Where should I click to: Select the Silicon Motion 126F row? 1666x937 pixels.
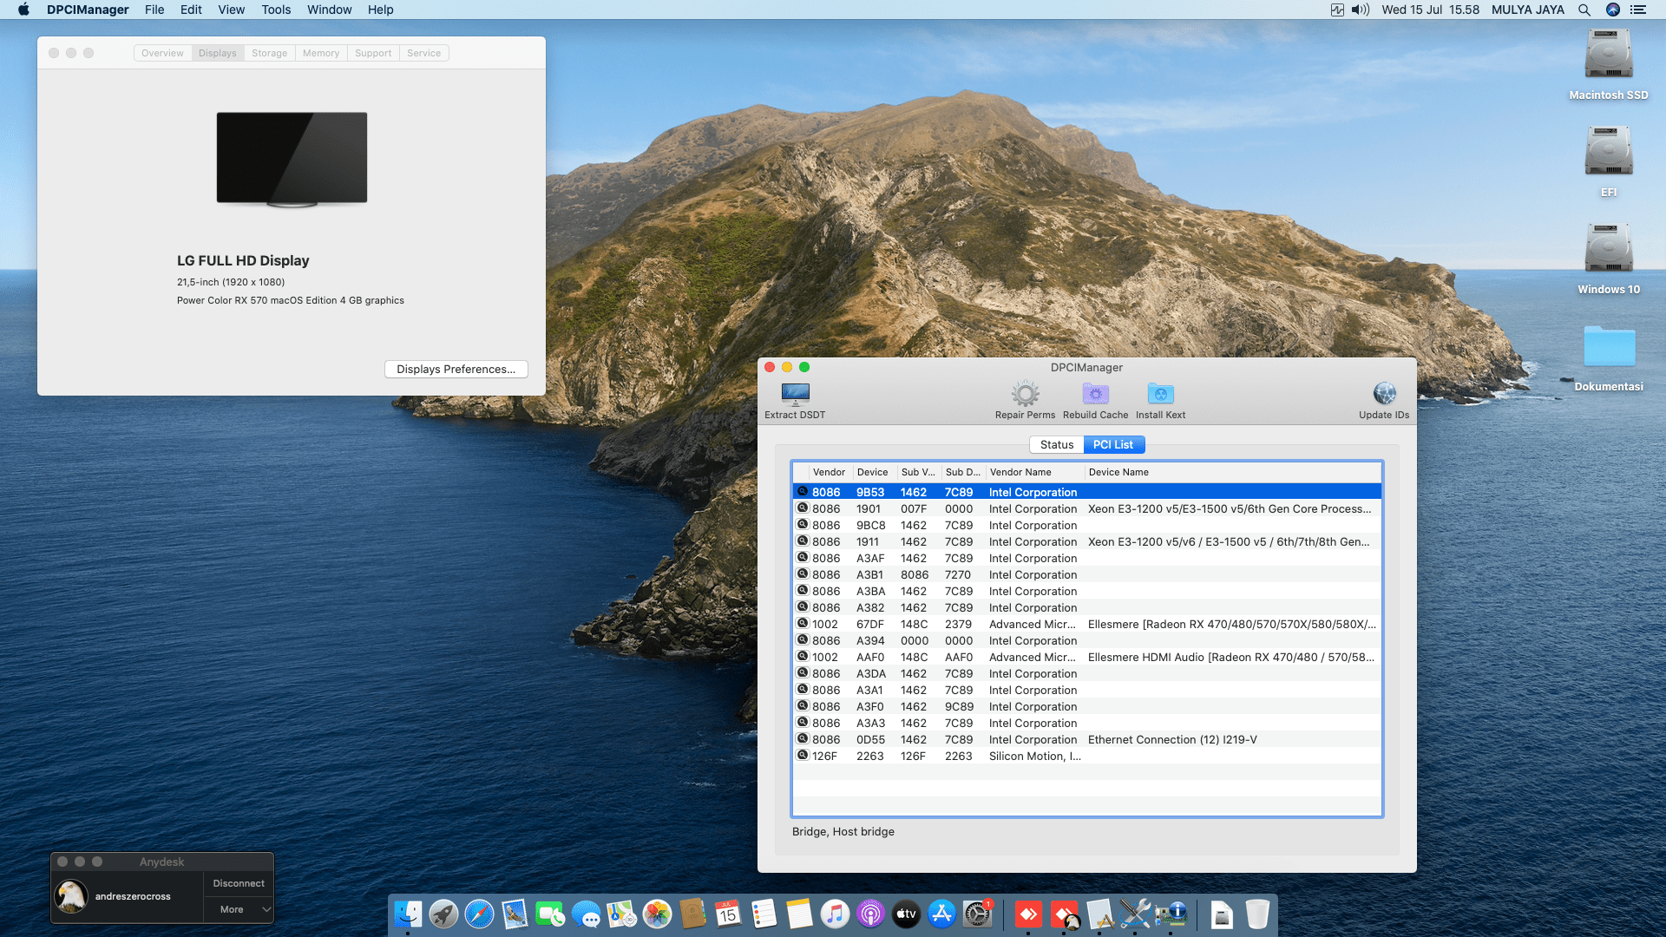[1086, 756]
